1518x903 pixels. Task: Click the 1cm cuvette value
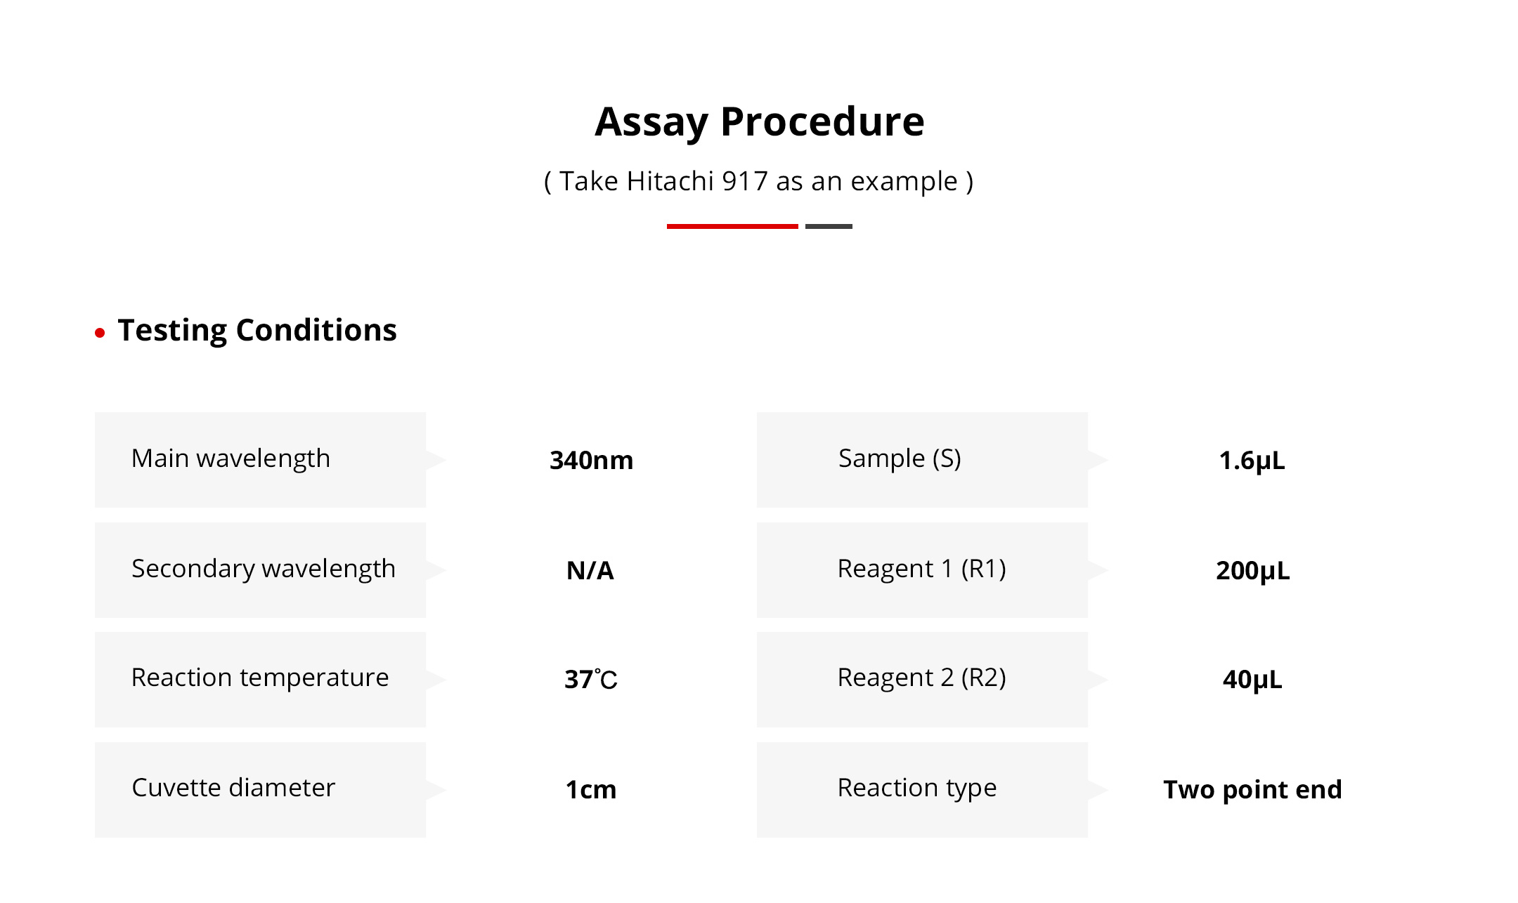click(x=591, y=790)
